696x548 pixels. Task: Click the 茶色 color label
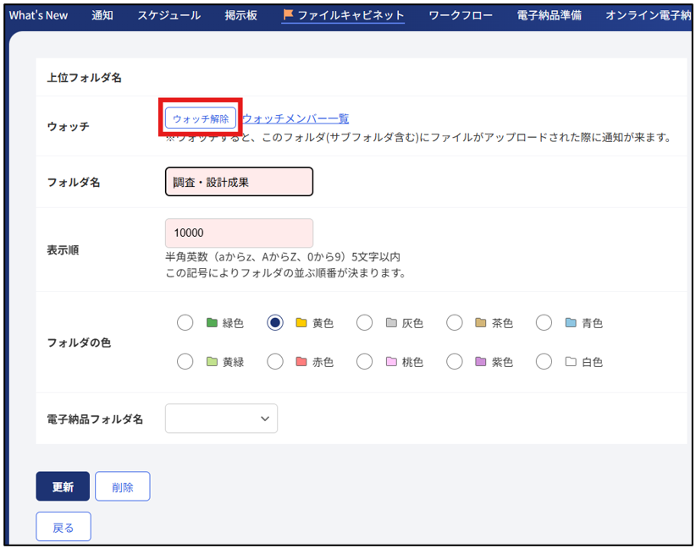[x=502, y=323]
